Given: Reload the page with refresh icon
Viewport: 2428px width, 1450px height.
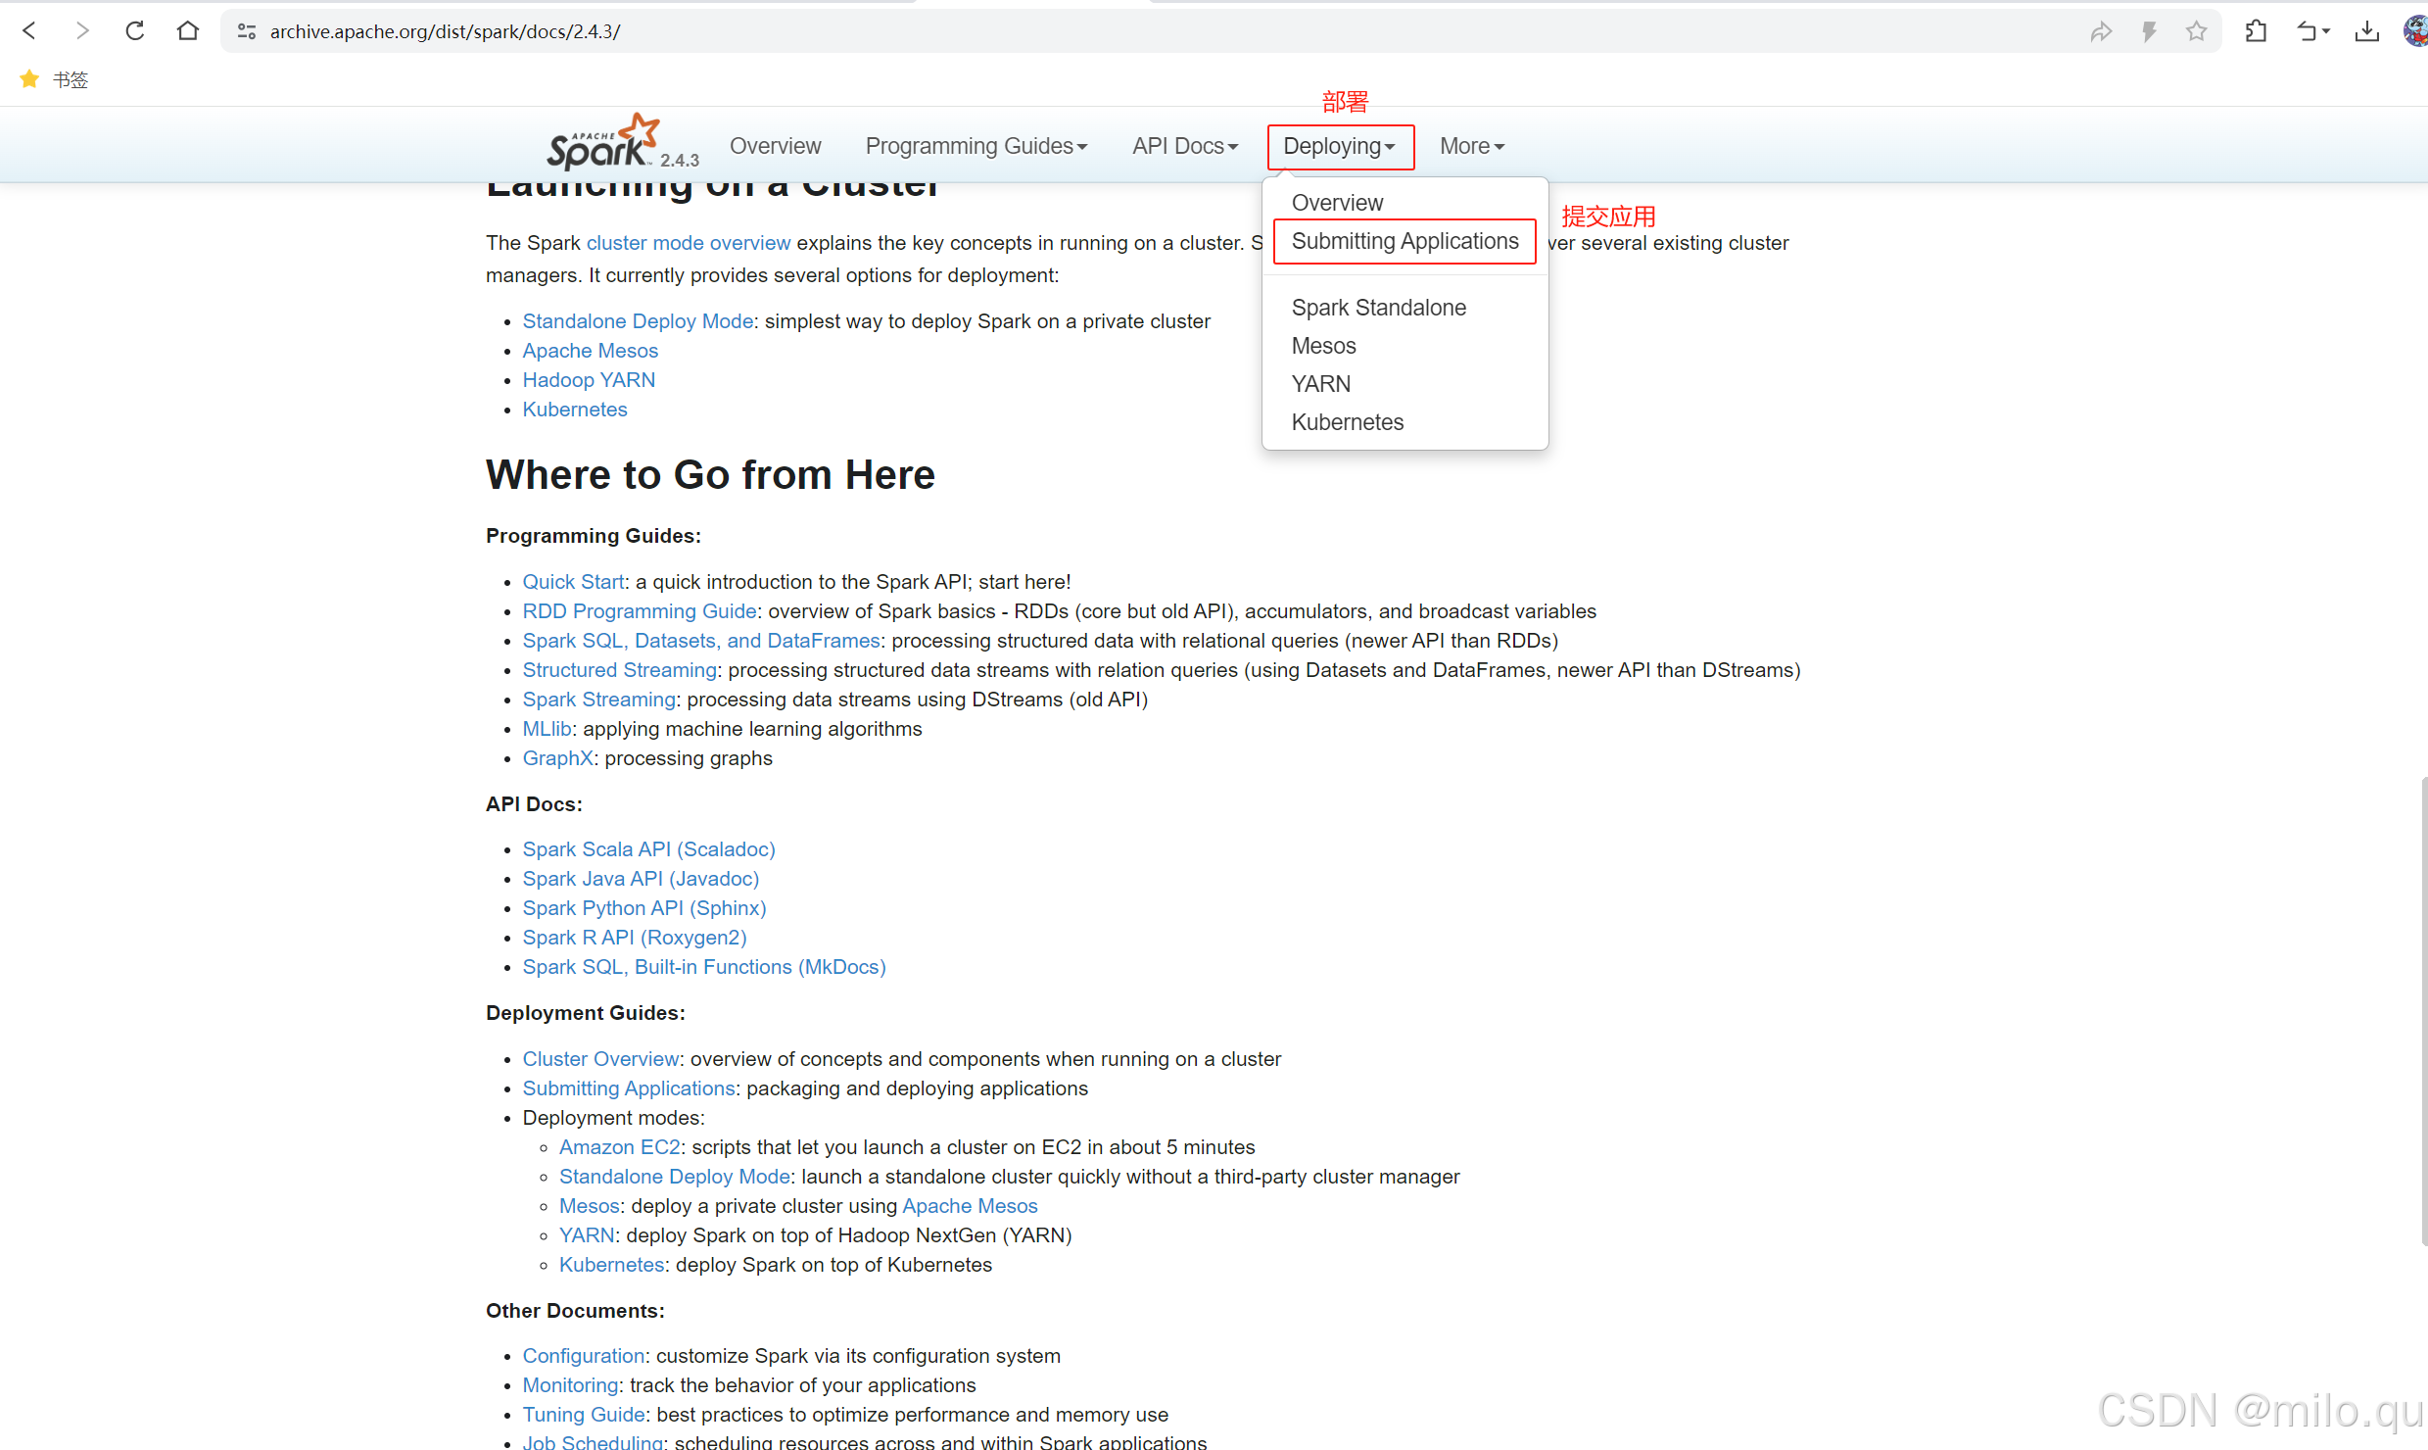Looking at the screenshot, I should (135, 31).
